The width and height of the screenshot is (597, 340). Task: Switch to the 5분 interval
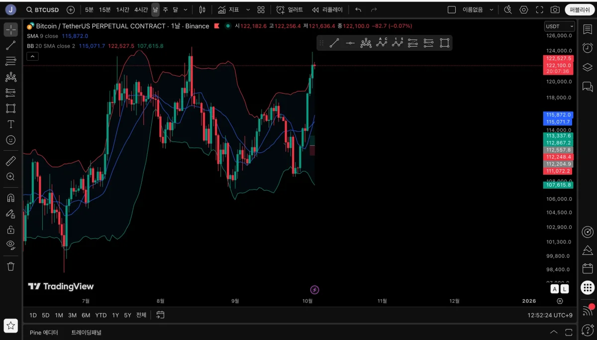click(x=89, y=10)
